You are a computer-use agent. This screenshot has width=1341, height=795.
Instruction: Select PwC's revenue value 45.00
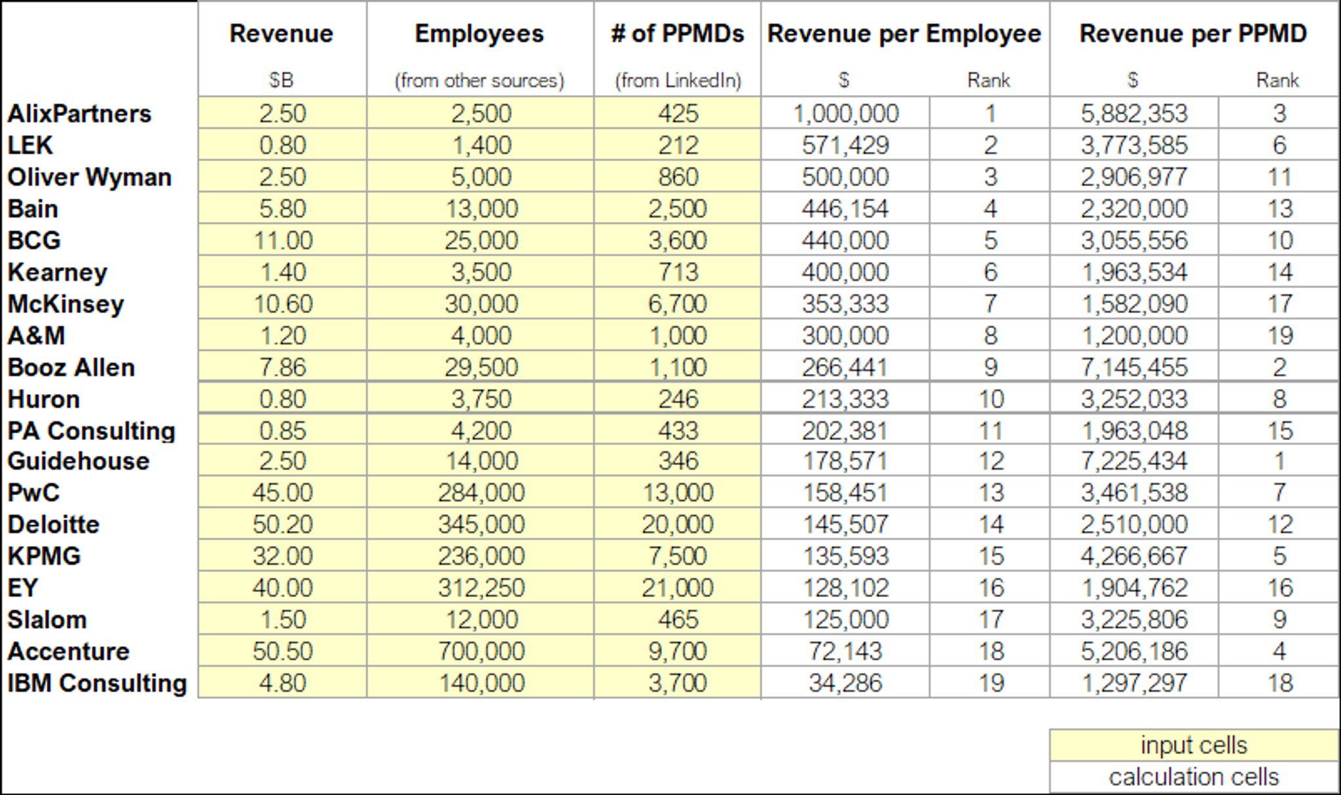click(282, 492)
